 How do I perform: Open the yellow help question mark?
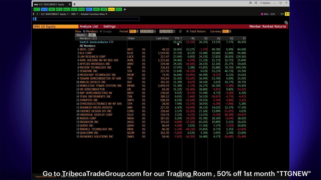pyautogui.click(x=287, y=14)
